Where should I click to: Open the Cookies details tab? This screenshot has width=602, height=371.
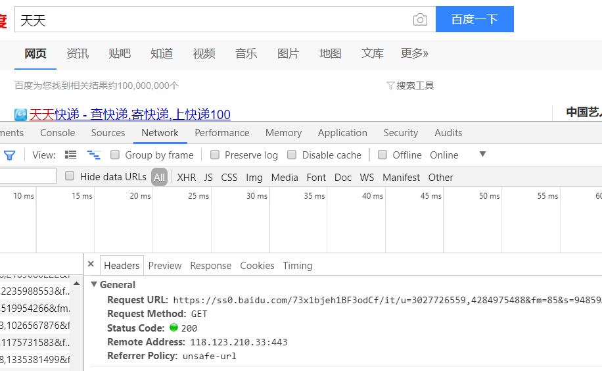pyautogui.click(x=257, y=266)
